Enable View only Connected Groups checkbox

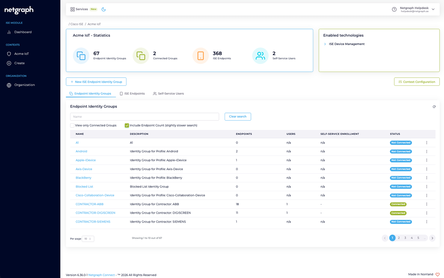pos(72,125)
